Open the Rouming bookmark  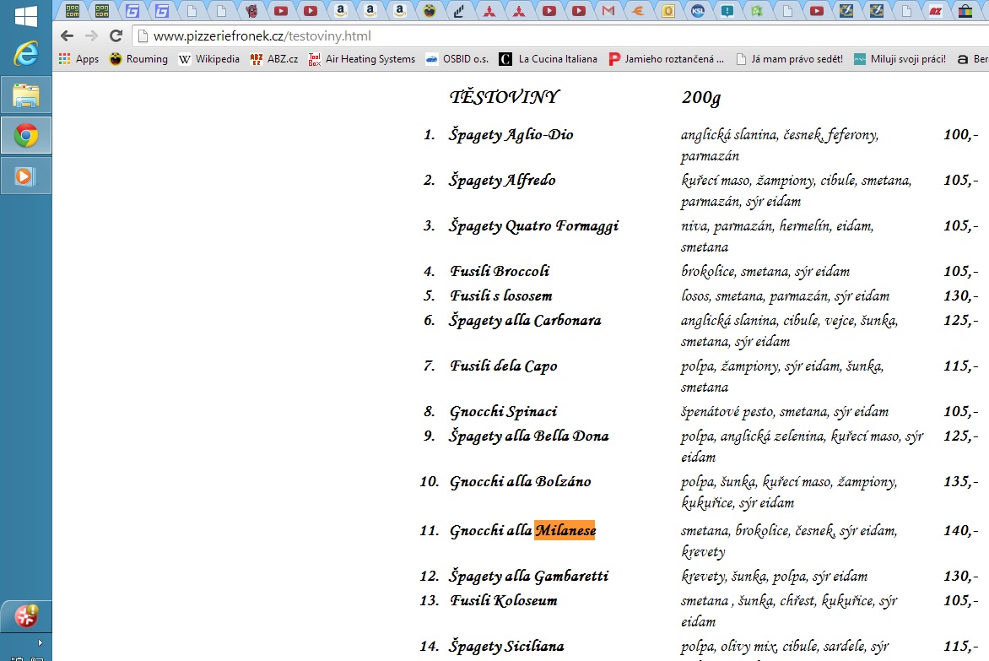click(x=138, y=58)
